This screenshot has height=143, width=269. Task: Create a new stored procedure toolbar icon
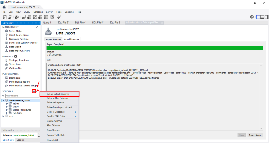coord(40,17)
